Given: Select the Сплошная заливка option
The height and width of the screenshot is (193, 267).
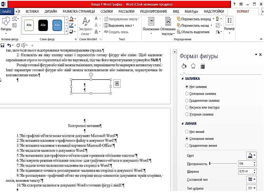Looking at the screenshot, I should (x=187, y=93).
